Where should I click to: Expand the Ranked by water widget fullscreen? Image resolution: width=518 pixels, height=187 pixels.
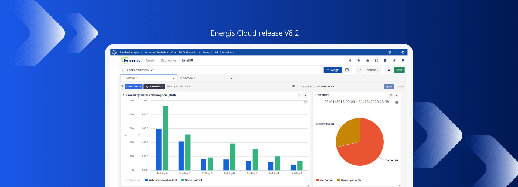coord(299,95)
